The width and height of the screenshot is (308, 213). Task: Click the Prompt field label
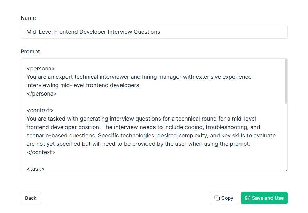(x=30, y=51)
